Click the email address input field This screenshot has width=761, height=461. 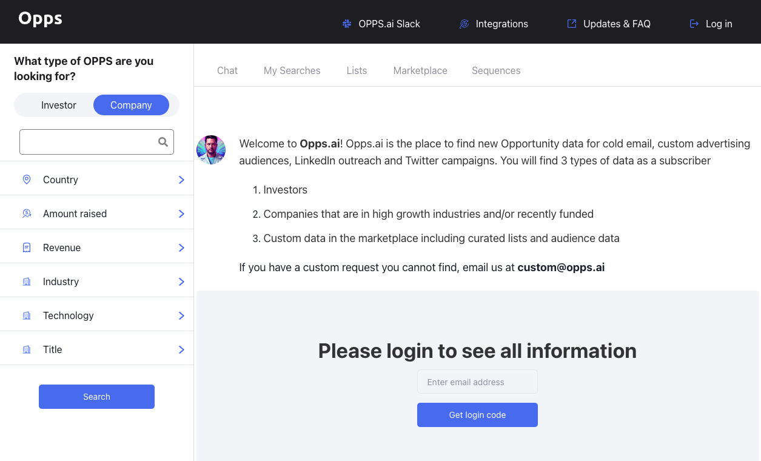coord(477,382)
